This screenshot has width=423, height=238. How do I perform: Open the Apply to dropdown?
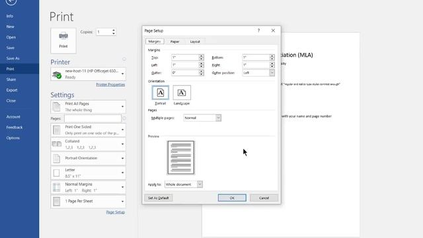(200, 184)
